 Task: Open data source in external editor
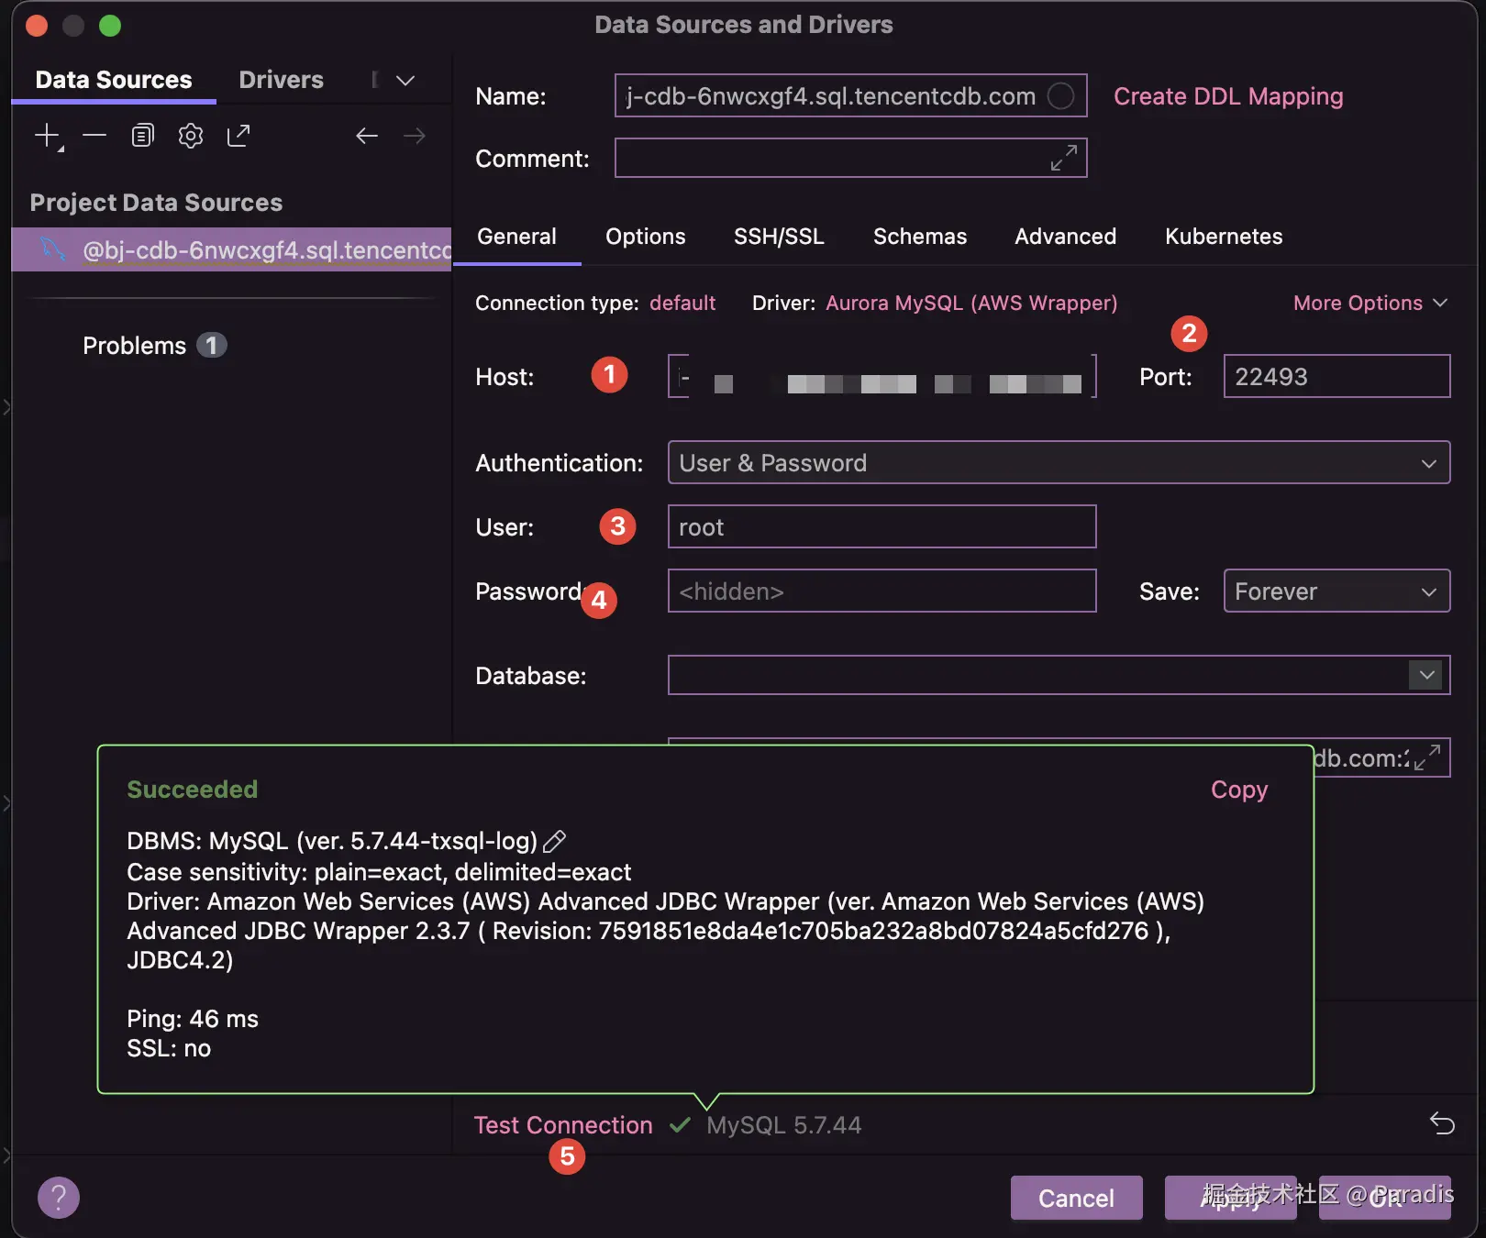point(238,135)
